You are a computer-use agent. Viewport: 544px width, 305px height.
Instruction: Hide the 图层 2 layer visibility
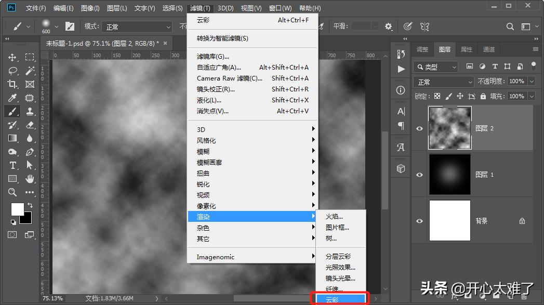pos(419,128)
